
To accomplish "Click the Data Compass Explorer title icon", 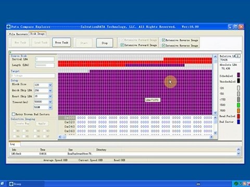I will (8, 26).
